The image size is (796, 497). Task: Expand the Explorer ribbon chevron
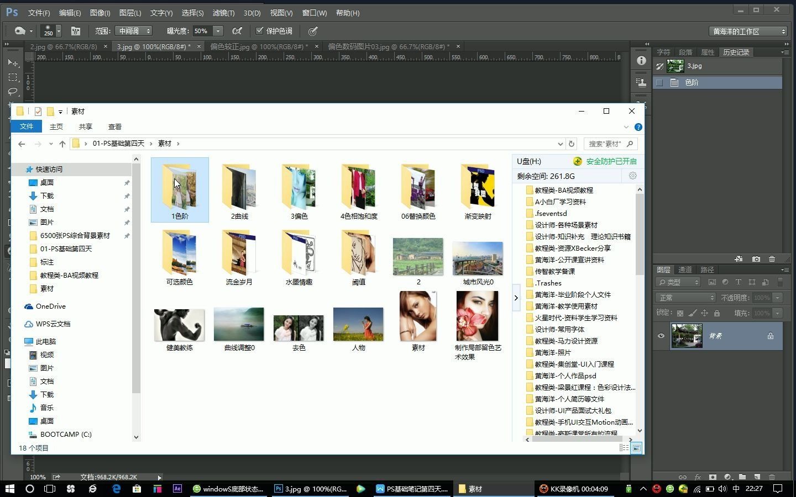point(626,127)
